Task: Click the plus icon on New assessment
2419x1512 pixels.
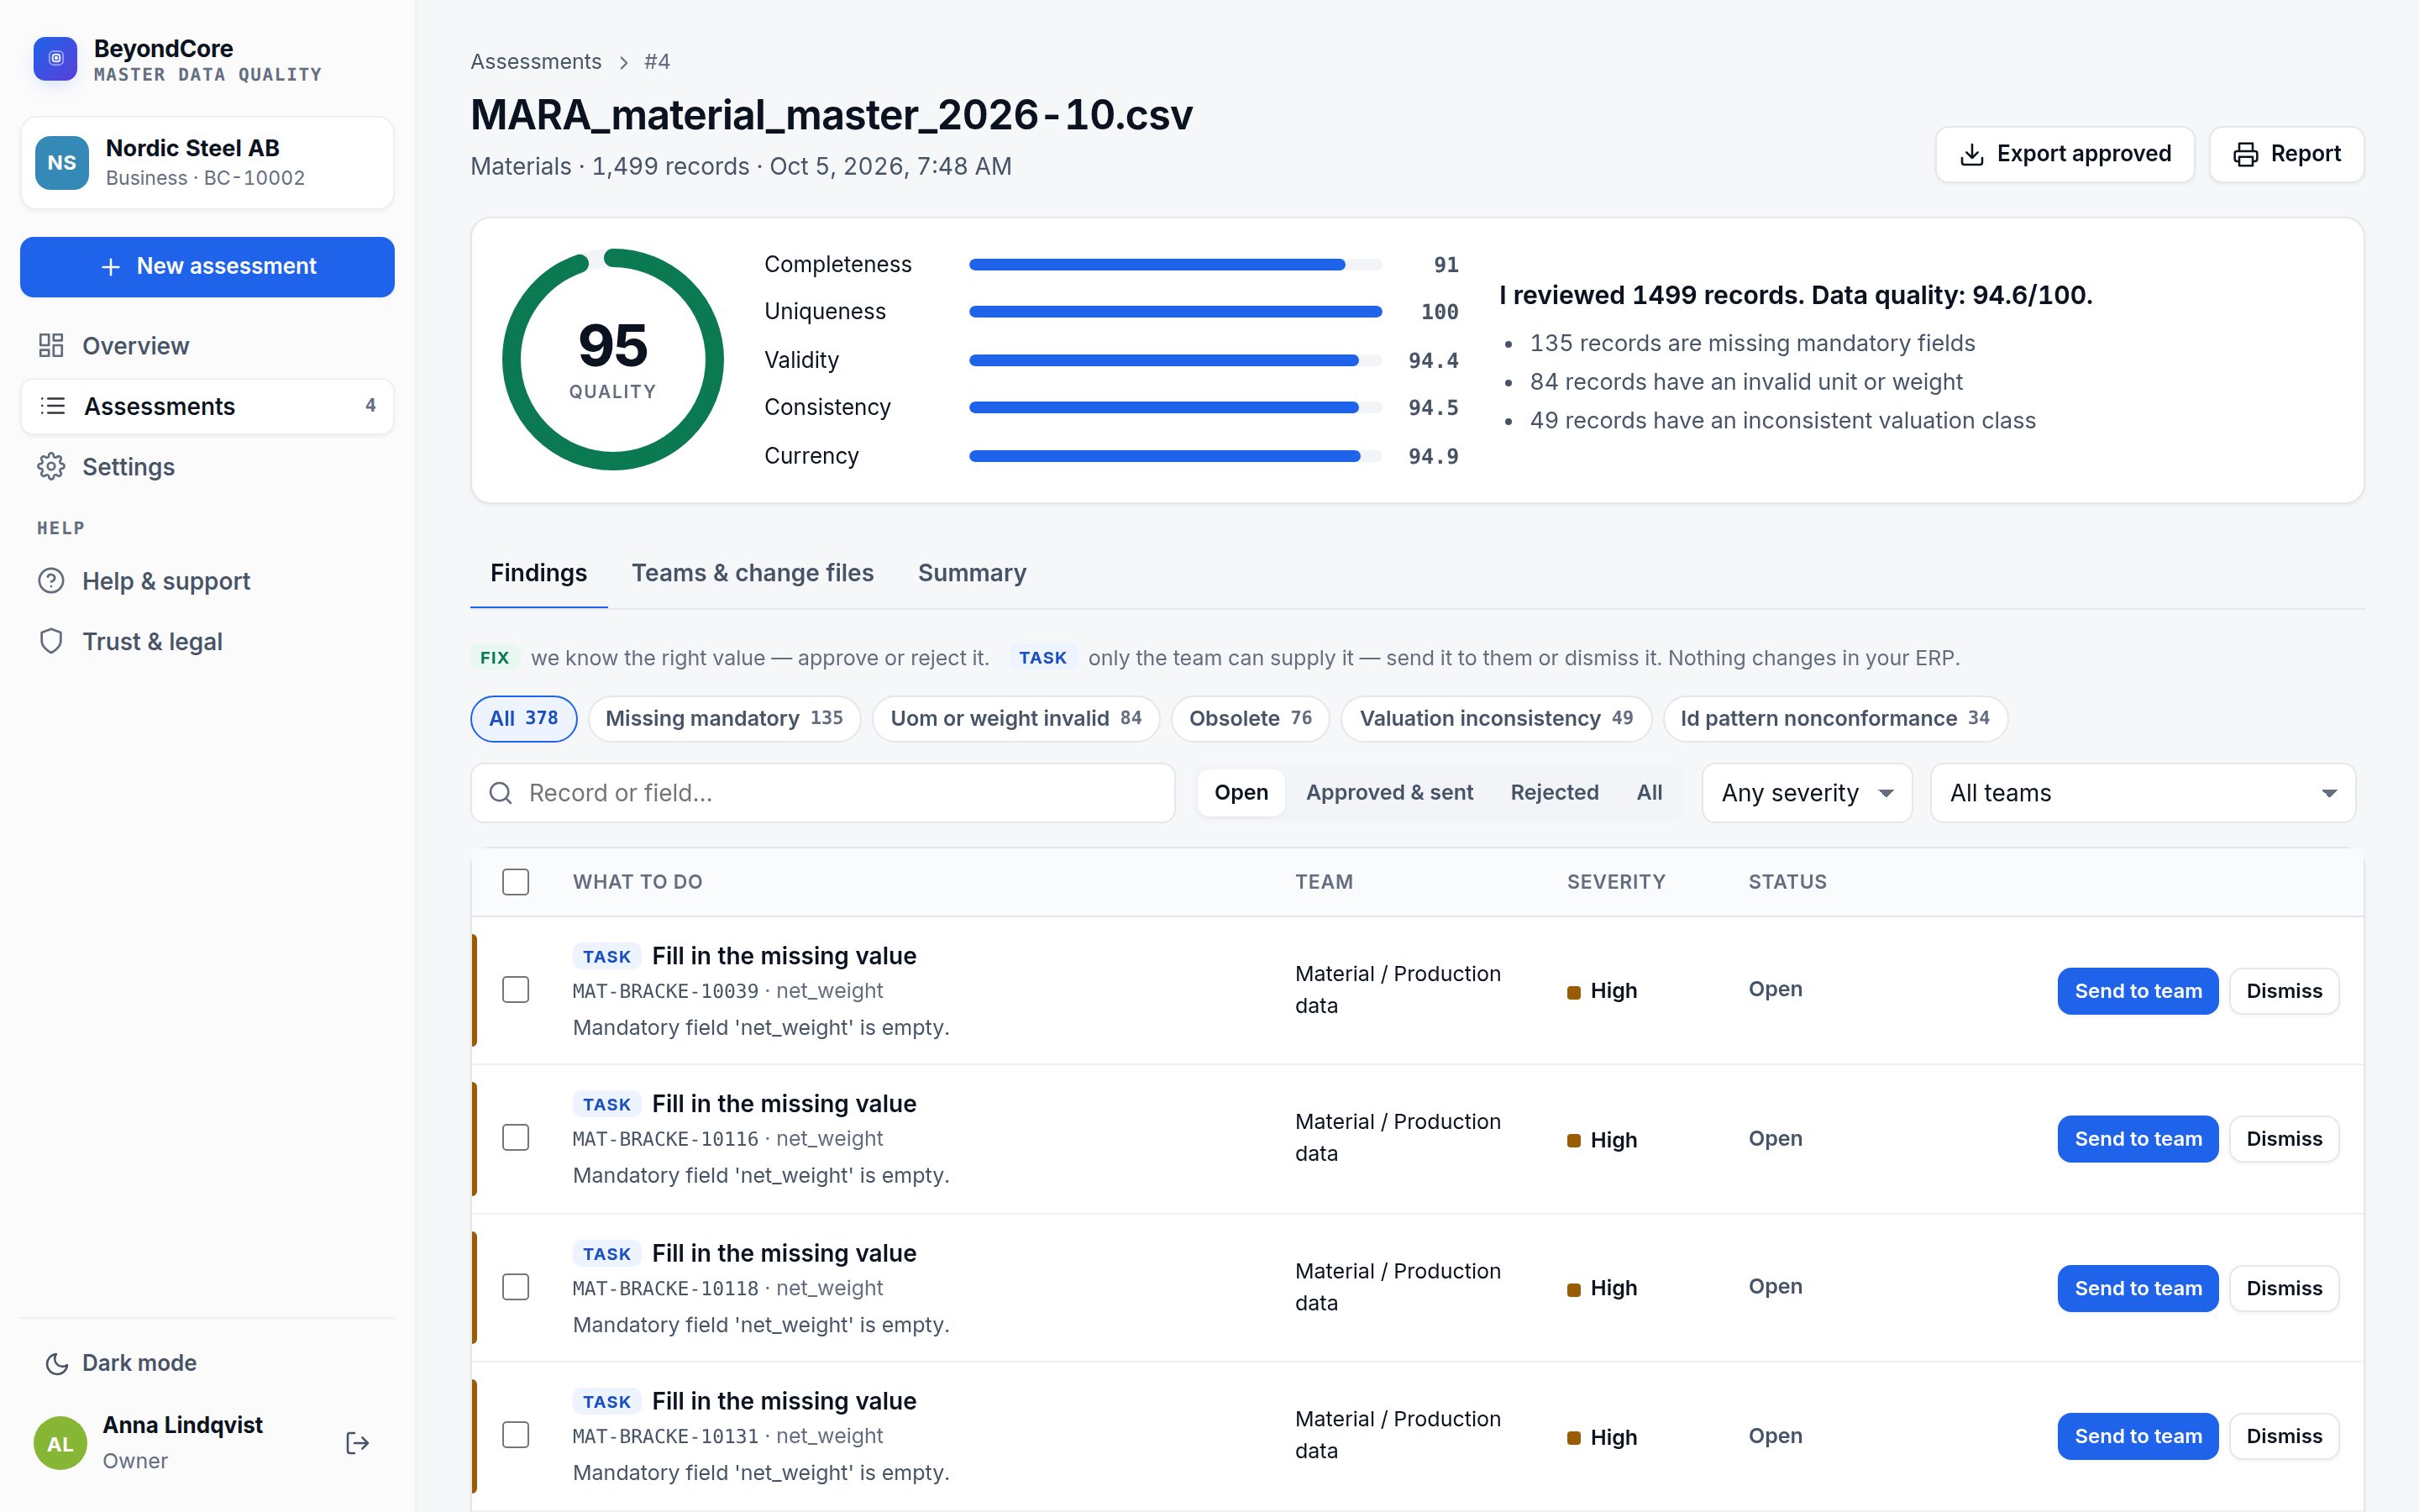Action: pyautogui.click(x=111, y=267)
